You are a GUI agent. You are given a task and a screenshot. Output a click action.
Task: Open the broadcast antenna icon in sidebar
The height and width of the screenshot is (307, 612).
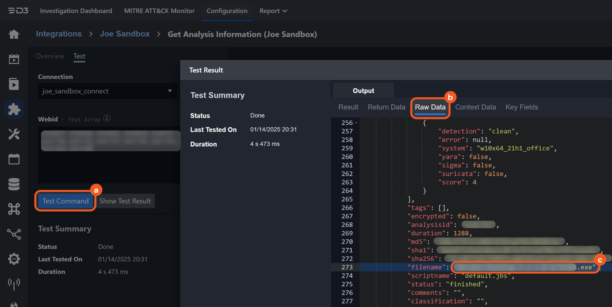point(14,283)
